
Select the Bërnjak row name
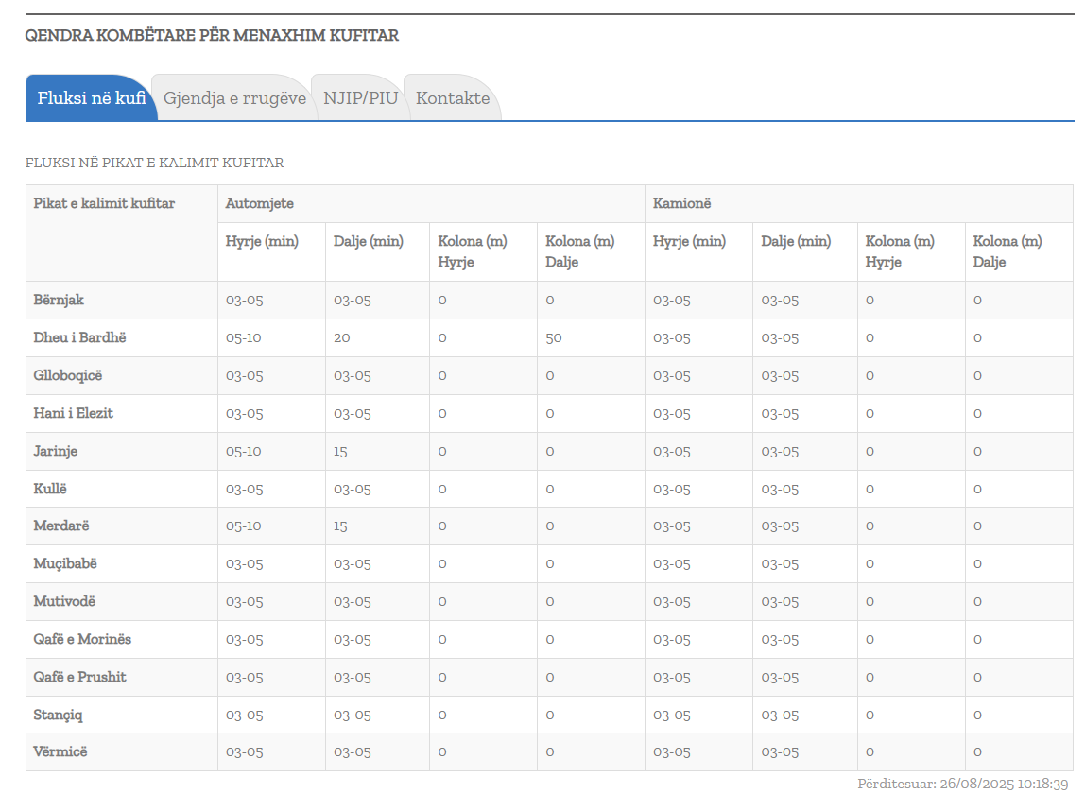click(59, 300)
